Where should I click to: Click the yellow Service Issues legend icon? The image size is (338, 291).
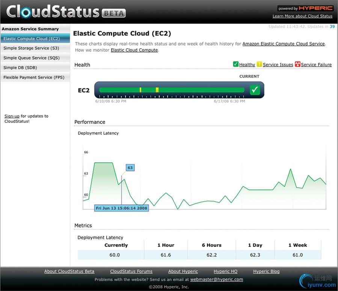[x=259, y=64]
